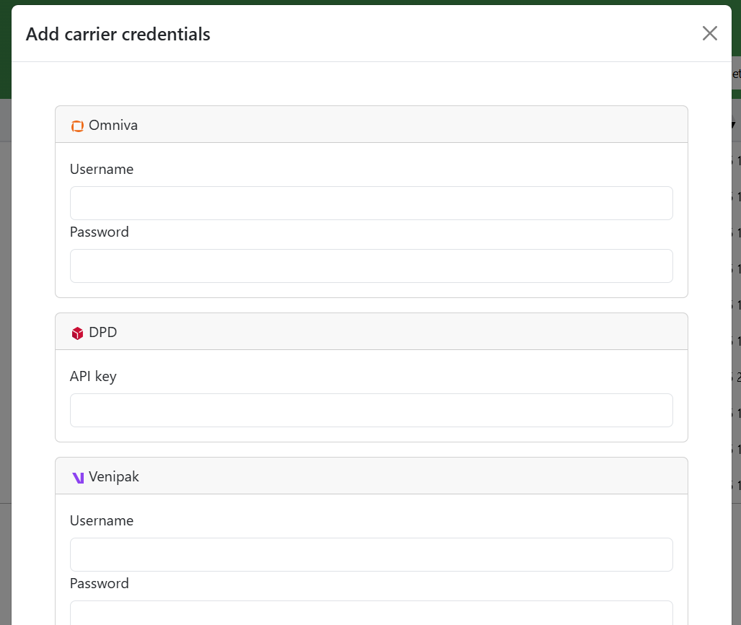
Task: Focus the Omniva Password field
Action: pyautogui.click(x=372, y=266)
